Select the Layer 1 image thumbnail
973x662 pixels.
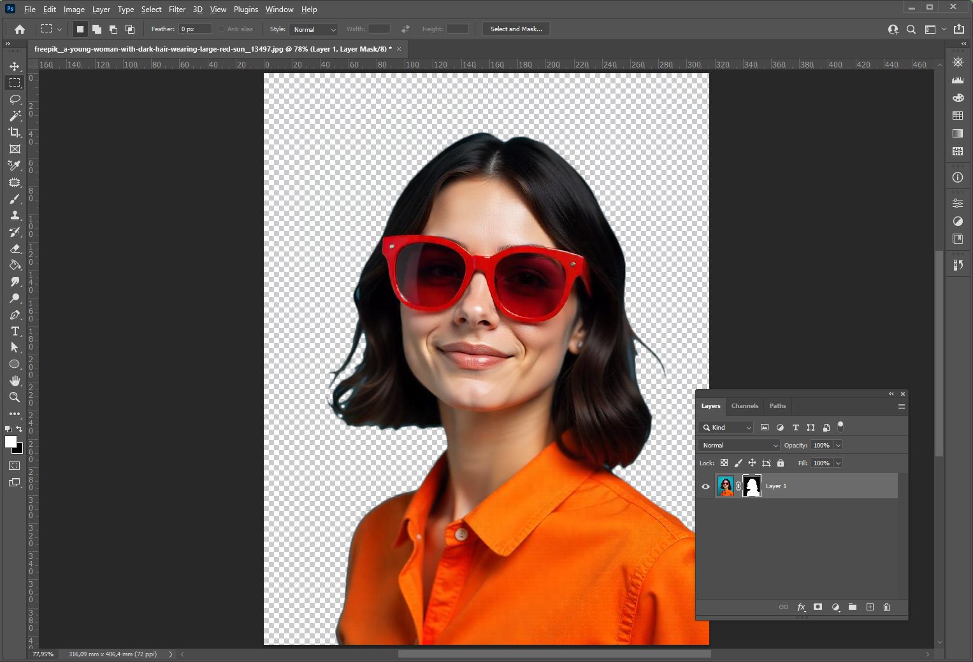point(726,486)
